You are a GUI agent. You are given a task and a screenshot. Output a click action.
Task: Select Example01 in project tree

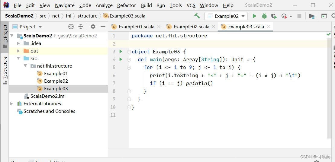click(56, 74)
